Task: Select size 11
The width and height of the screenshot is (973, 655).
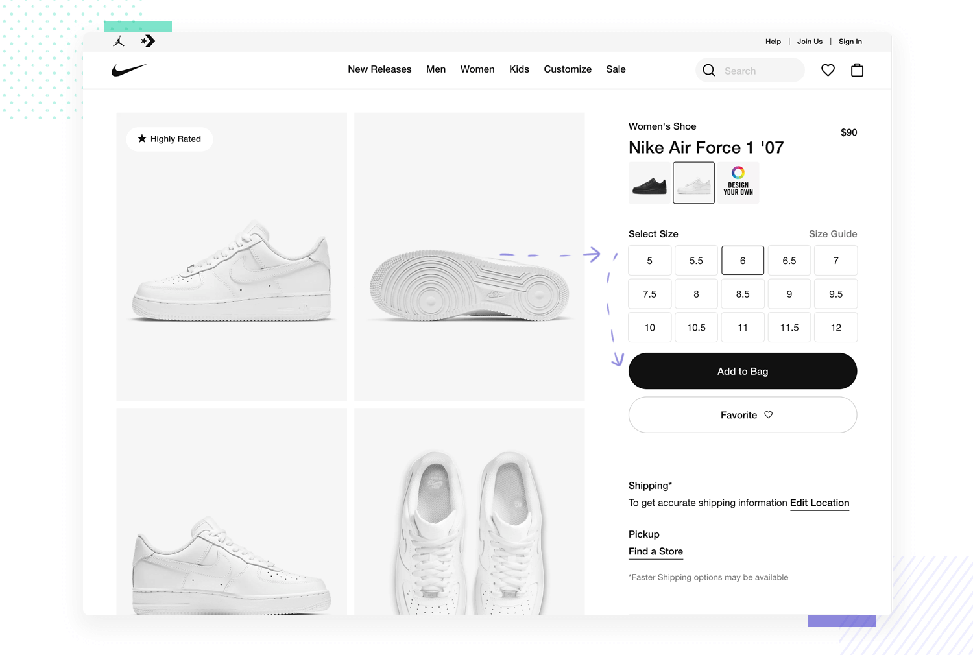Action: point(743,327)
